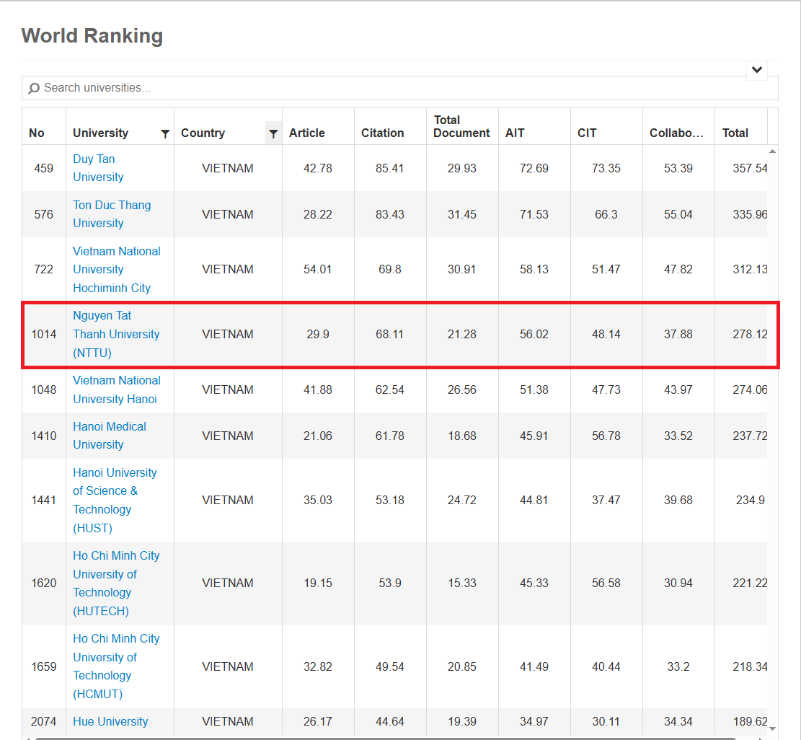
Task: Sort by the AIT column header
Action: [515, 133]
